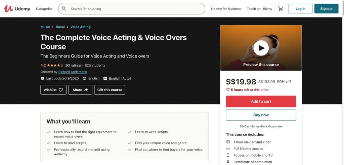The image size is (344, 165).
Task: Open Voice Acting breadcrumb link
Action: 81,27
